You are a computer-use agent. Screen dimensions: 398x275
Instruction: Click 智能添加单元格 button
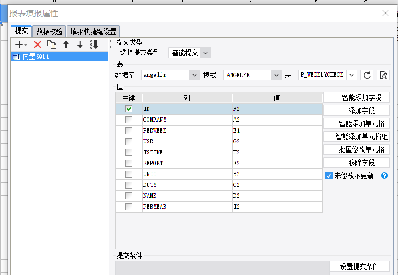click(x=357, y=123)
